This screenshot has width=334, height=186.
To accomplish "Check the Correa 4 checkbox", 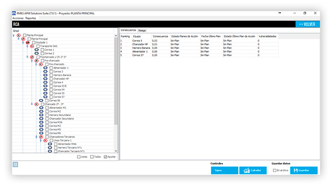I will tap(51, 83).
